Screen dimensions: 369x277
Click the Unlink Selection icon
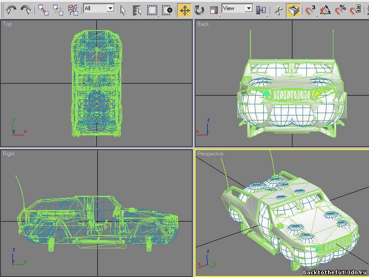[58, 10]
